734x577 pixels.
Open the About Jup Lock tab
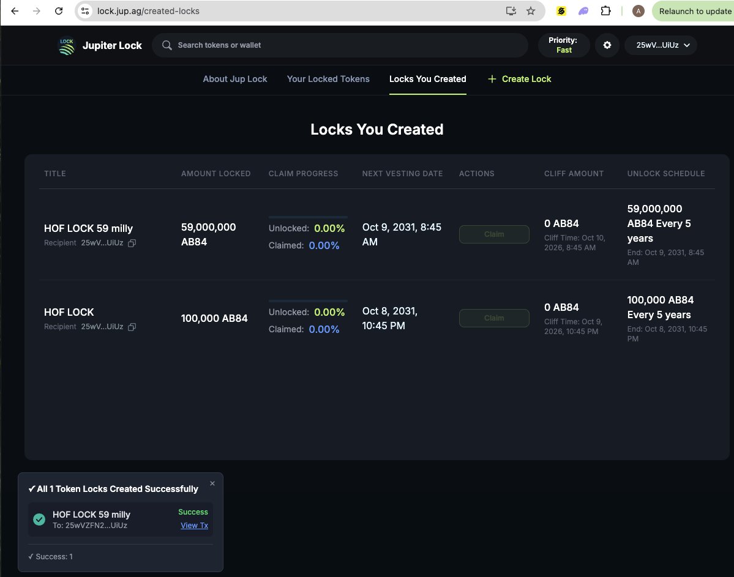coord(235,79)
